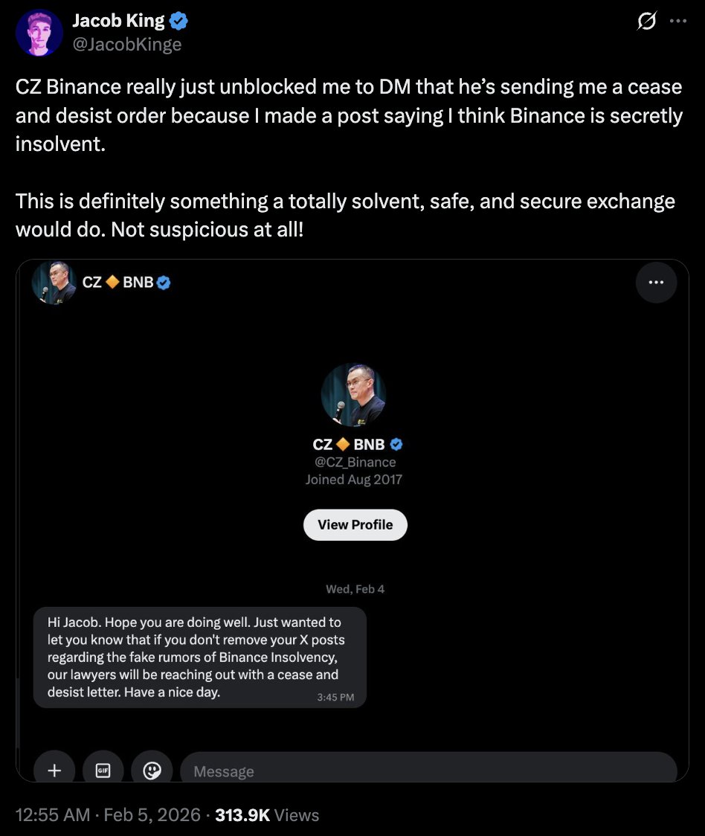Click the 313.9K Views count
Viewport: 705px width, 836px height.
click(x=267, y=814)
